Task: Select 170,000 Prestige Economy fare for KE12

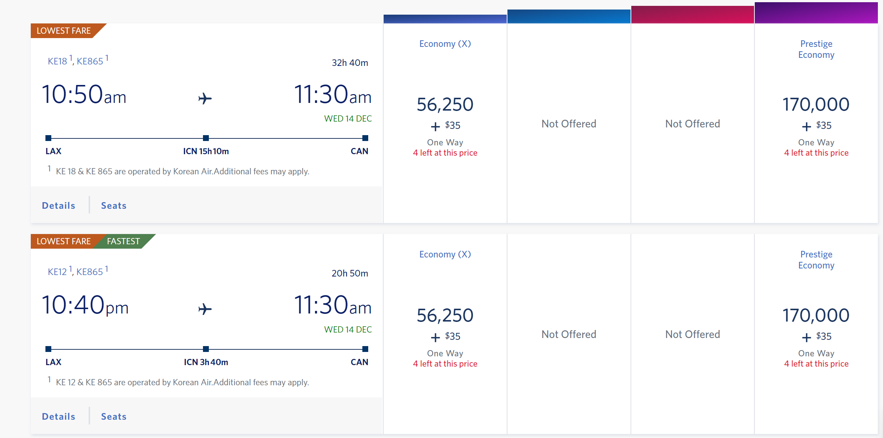Action: coord(816,315)
